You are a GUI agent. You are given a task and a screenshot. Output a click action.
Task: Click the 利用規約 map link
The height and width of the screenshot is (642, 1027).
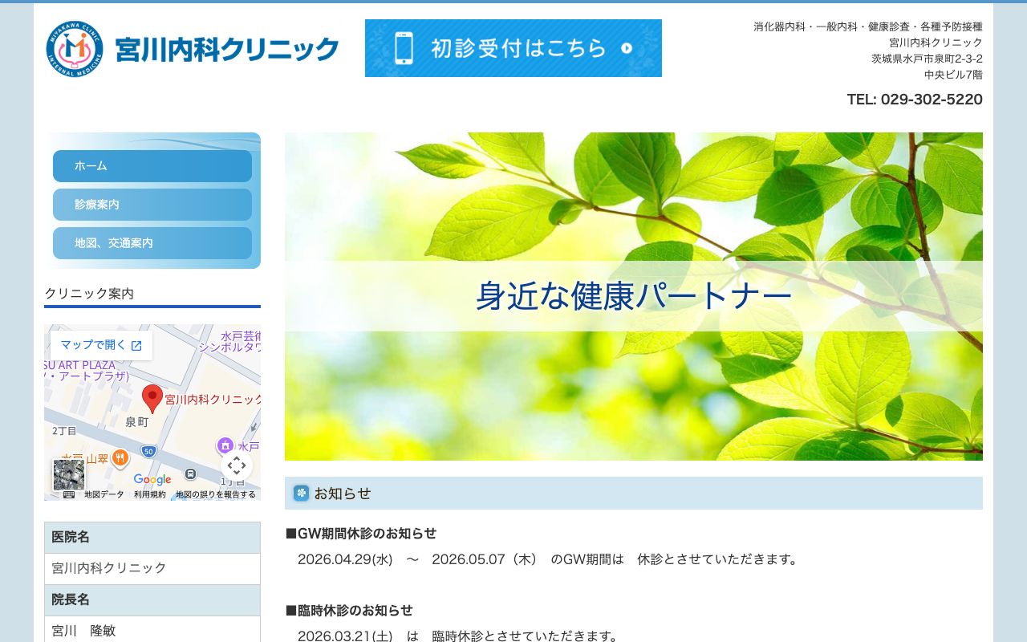point(150,494)
